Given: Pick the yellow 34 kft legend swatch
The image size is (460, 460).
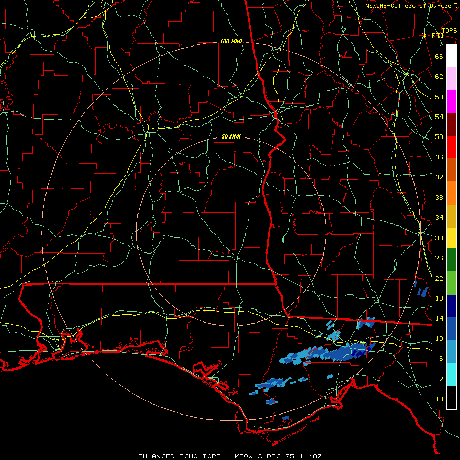Looking at the screenshot, I should (451, 238).
